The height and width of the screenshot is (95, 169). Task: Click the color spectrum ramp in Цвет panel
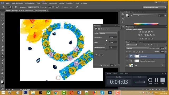(146, 24)
